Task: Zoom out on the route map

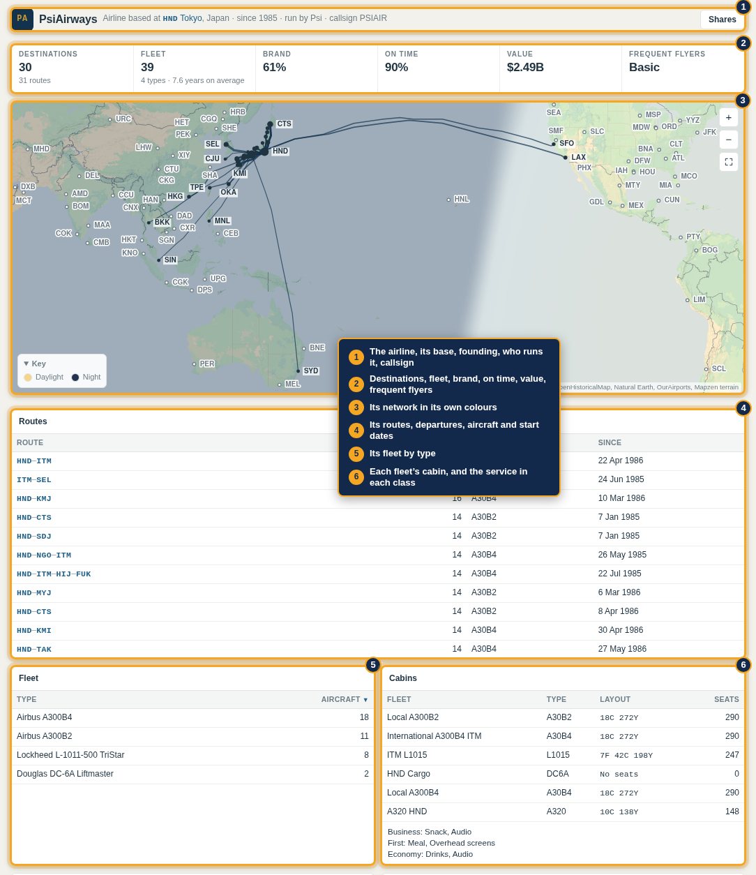Action: pos(729,140)
